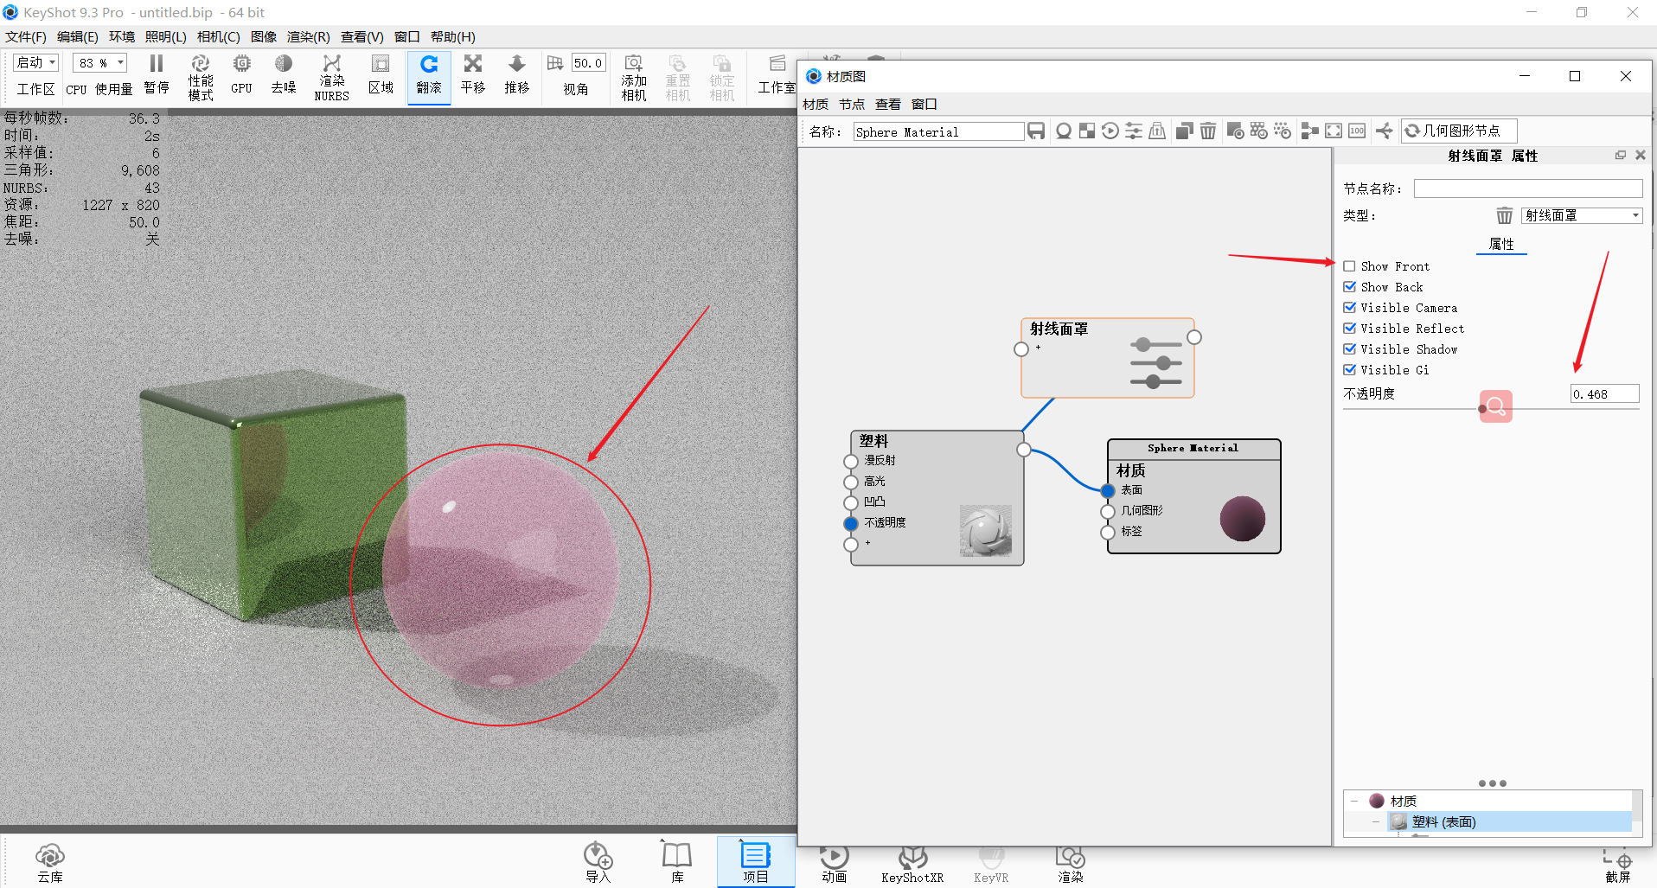Click the 导入 import button
Image resolution: width=1657 pixels, height=888 pixels.
598,864
